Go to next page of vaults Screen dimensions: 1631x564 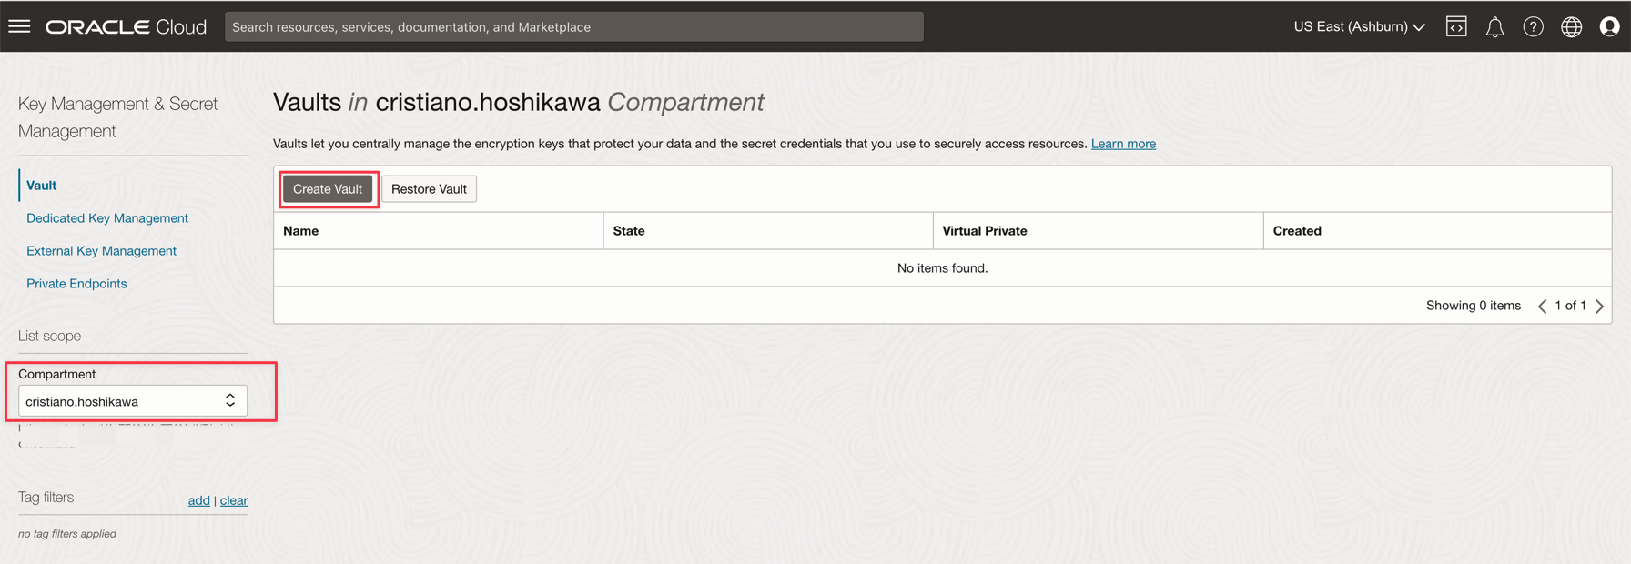click(x=1599, y=307)
